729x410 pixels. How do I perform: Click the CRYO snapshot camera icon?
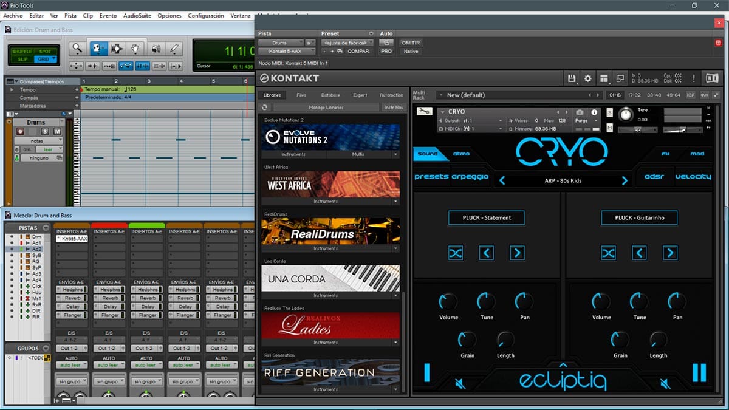click(580, 112)
